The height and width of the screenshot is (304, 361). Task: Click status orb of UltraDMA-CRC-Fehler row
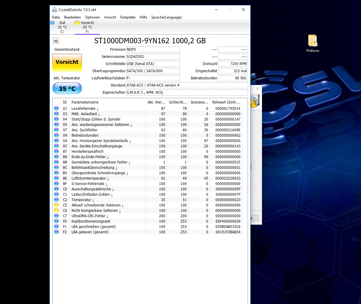click(56, 216)
